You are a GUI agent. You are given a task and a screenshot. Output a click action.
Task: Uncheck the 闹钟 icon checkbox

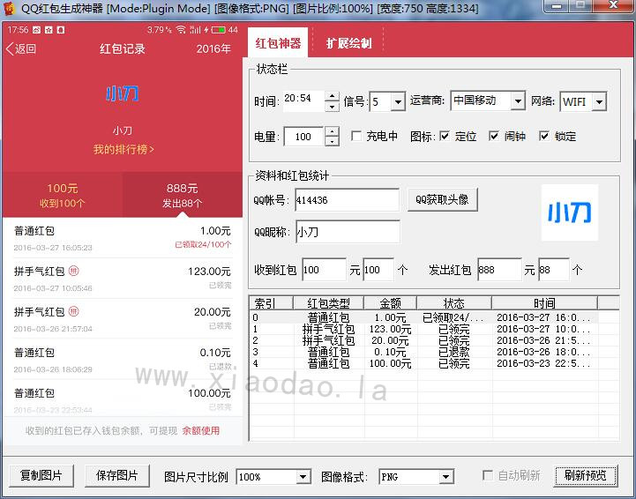click(x=494, y=136)
